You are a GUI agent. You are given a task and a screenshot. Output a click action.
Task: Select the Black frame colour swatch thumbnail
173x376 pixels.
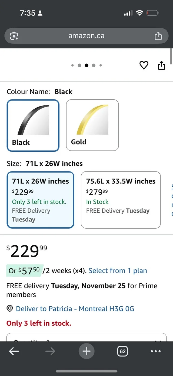point(33,119)
